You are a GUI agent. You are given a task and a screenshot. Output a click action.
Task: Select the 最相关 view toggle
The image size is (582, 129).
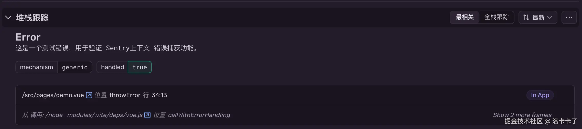pyautogui.click(x=465, y=17)
